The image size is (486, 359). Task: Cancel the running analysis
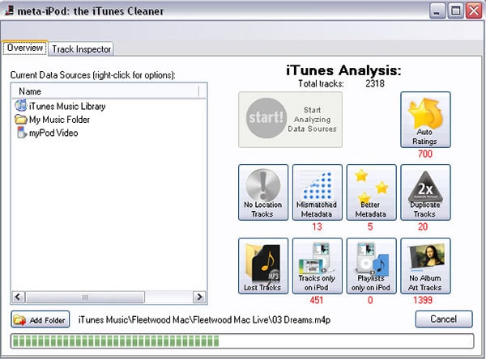pyautogui.click(x=444, y=319)
